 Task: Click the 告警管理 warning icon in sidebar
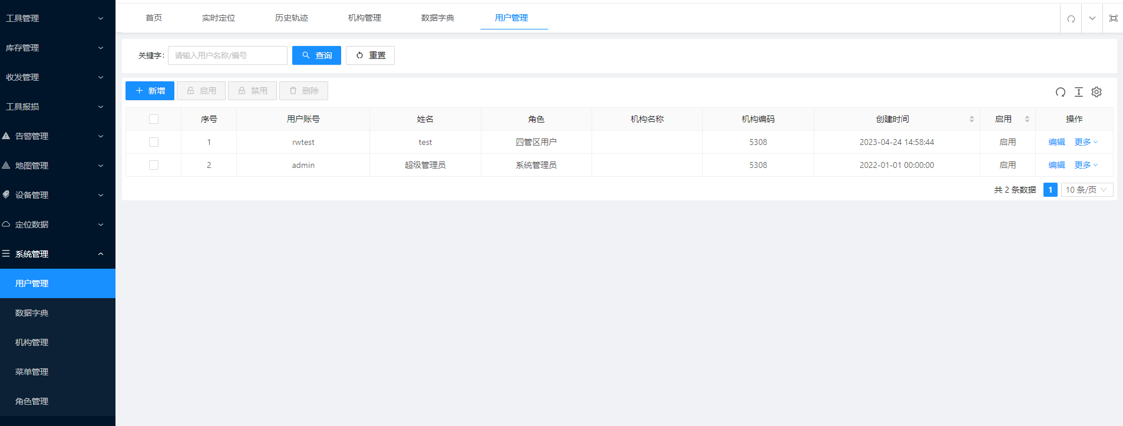point(6,136)
